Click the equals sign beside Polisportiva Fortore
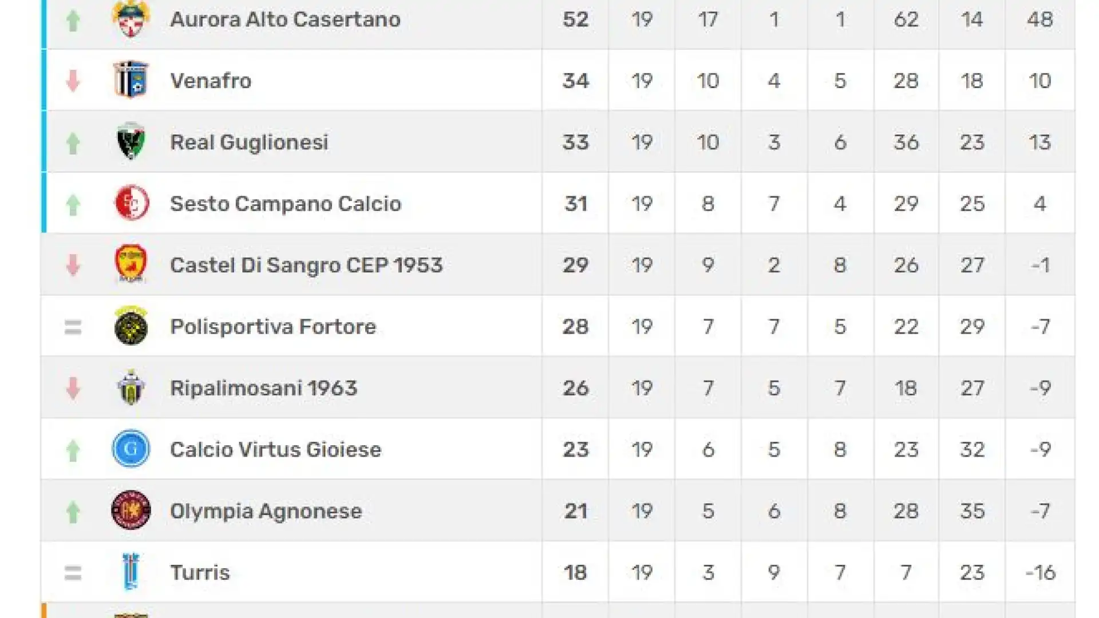The image size is (1099, 618). [73, 327]
